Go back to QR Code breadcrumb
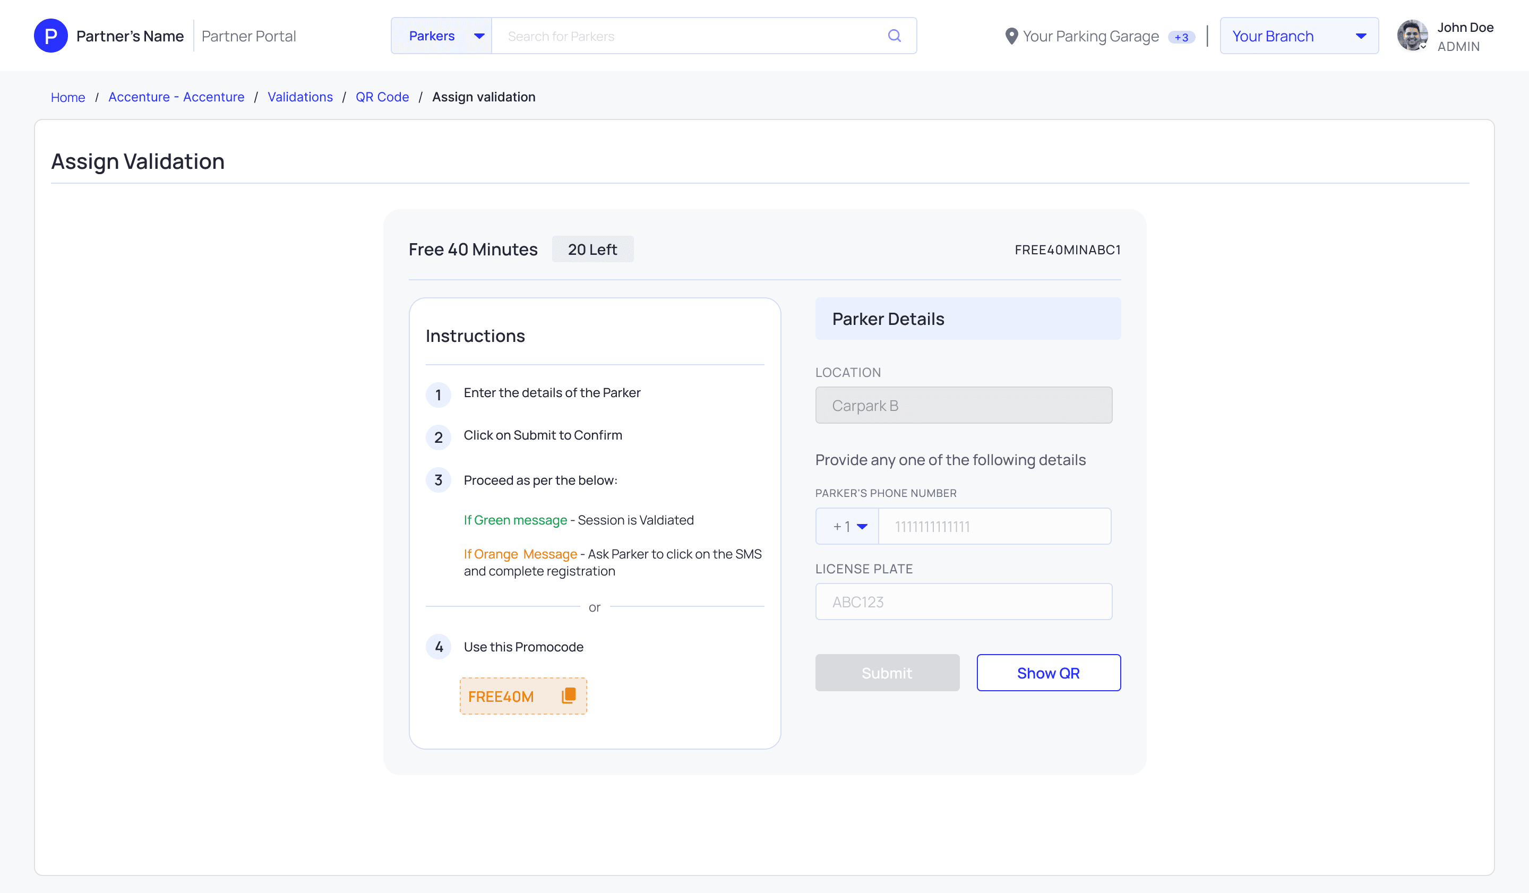Image resolution: width=1529 pixels, height=893 pixels. [382, 97]
